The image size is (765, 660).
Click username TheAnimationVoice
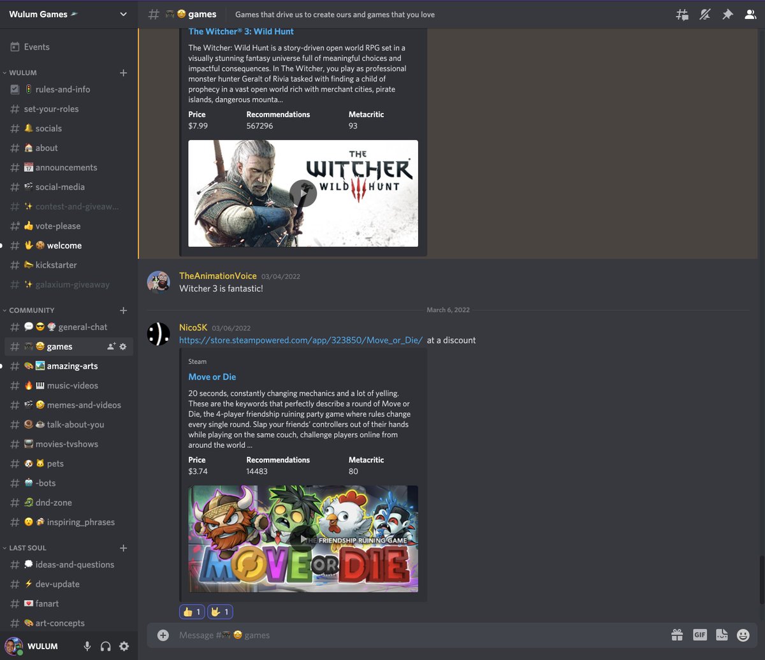pos(218,276)
